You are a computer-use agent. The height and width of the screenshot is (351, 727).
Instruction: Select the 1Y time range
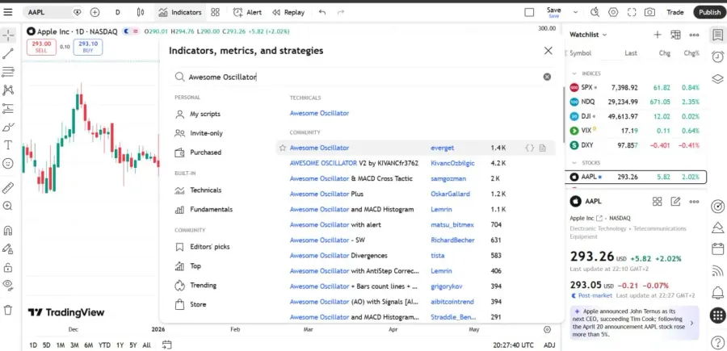[x=120, y=345]
